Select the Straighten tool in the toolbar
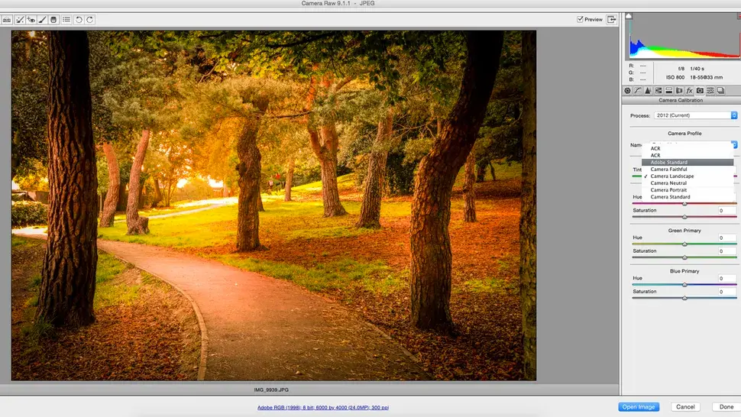The height and width of the screenshot is (417, 741). (x=7, y=20)
